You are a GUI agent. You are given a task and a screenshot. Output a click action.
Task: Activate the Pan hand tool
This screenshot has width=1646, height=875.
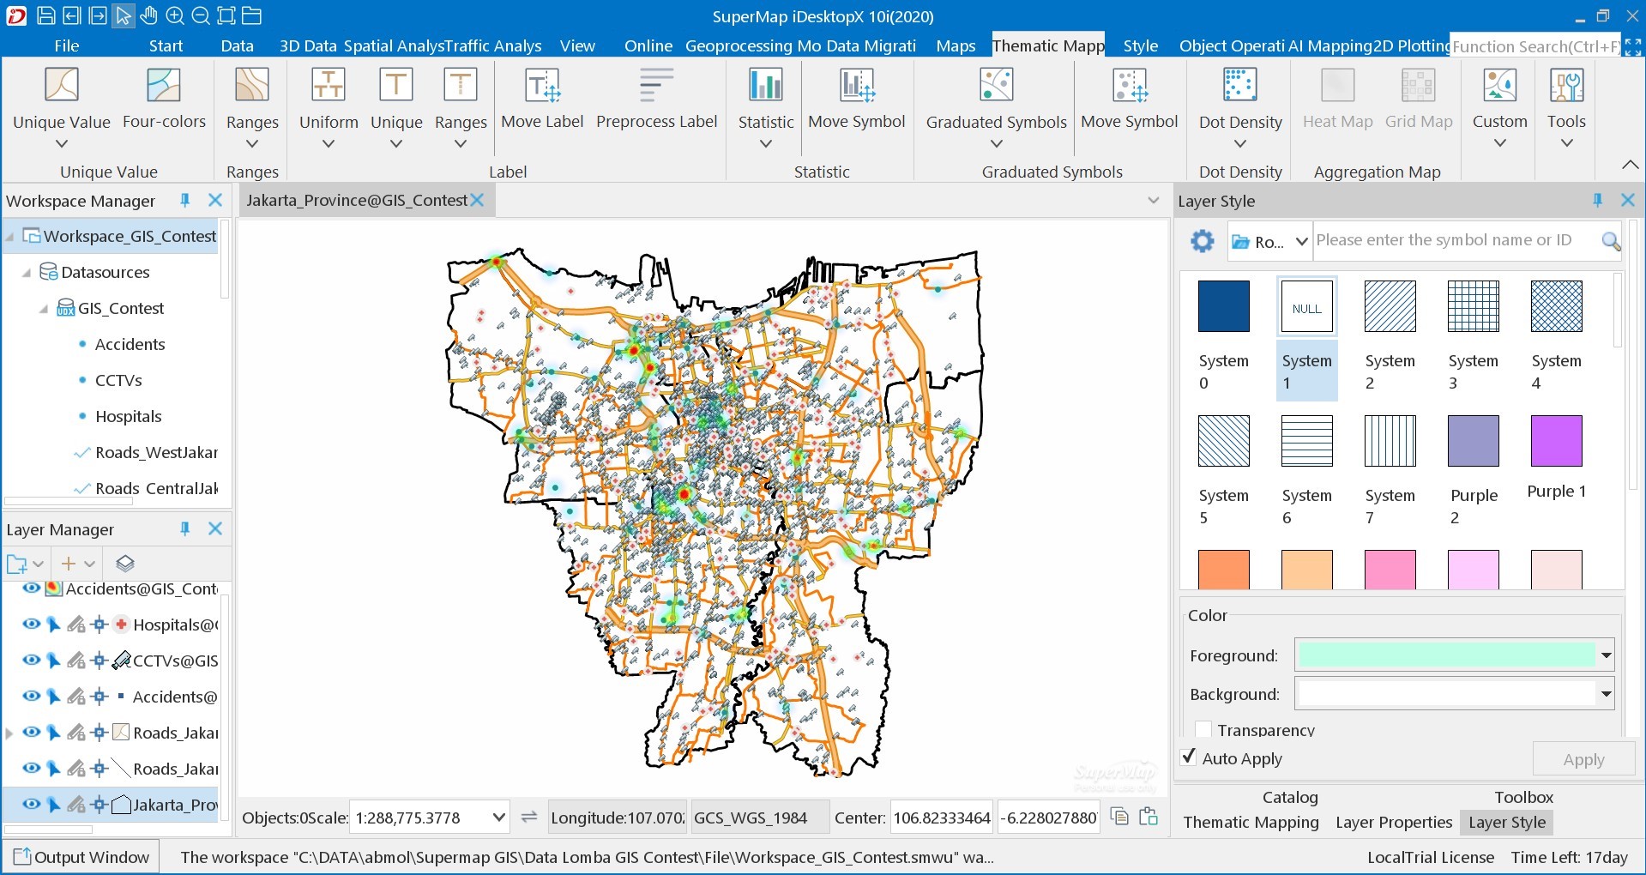click(x=148, y=15)
